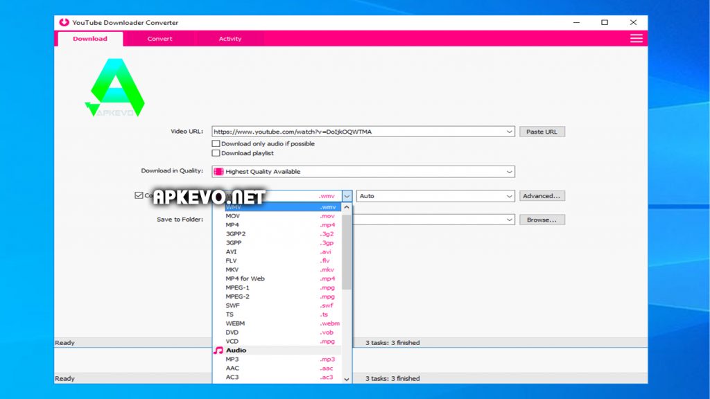This screenshot has width=710, height=399.
Task: Pick the 3GPP2 format entry
Action: pos(277,234)
